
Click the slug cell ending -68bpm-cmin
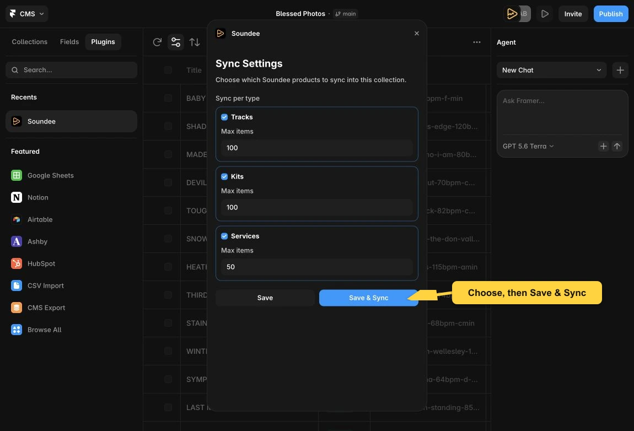451,324
